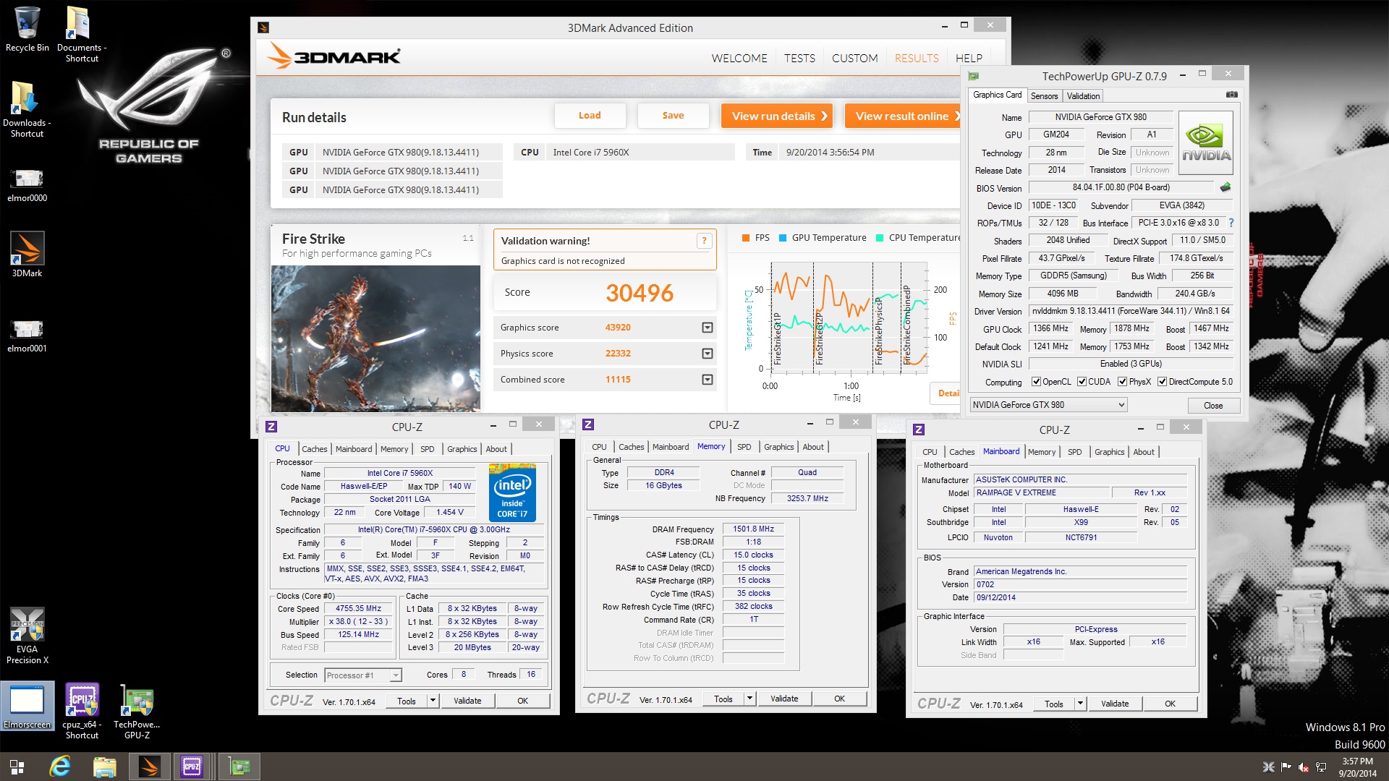Image resolution: width=1389 pixels, height=781 pixels.
Task: Go to TESTS tab in 3DMark
Action: [x=799, y=58]
